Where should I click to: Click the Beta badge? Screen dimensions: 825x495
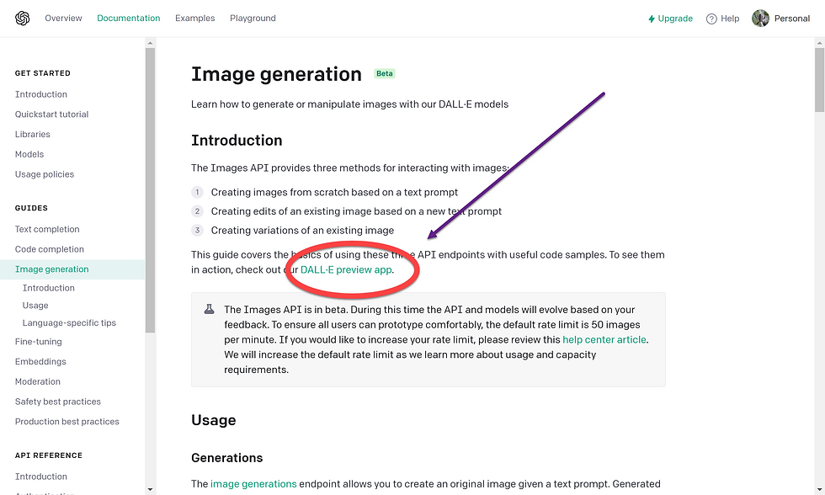(384, 73)
